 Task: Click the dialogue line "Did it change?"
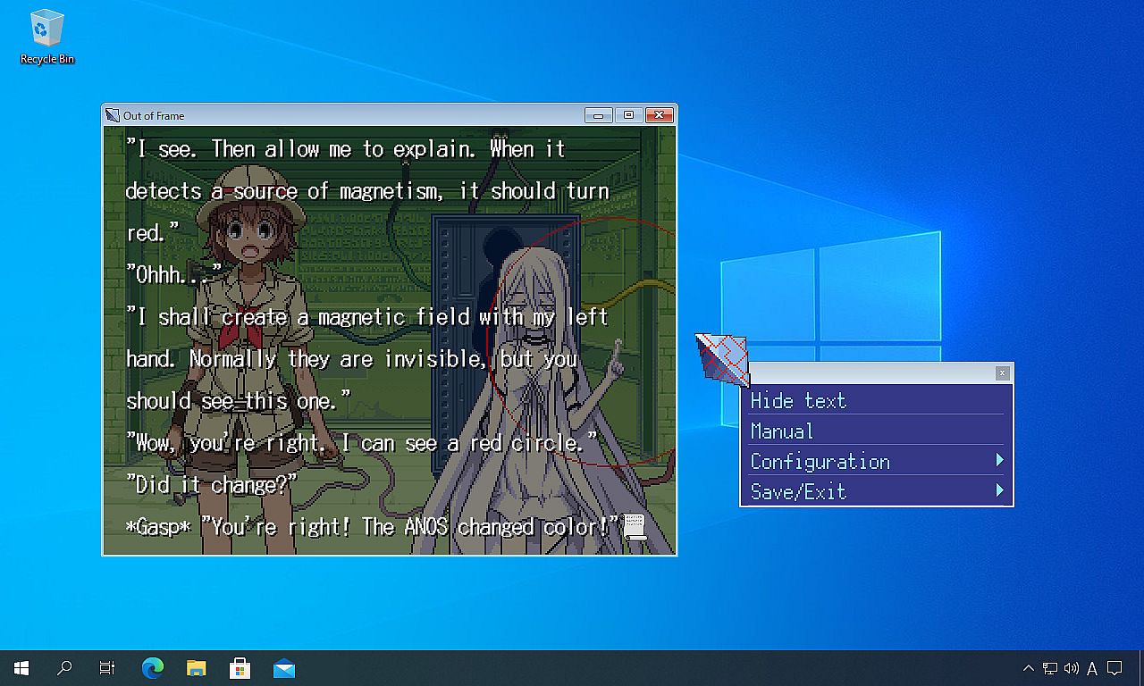(211, 484)
